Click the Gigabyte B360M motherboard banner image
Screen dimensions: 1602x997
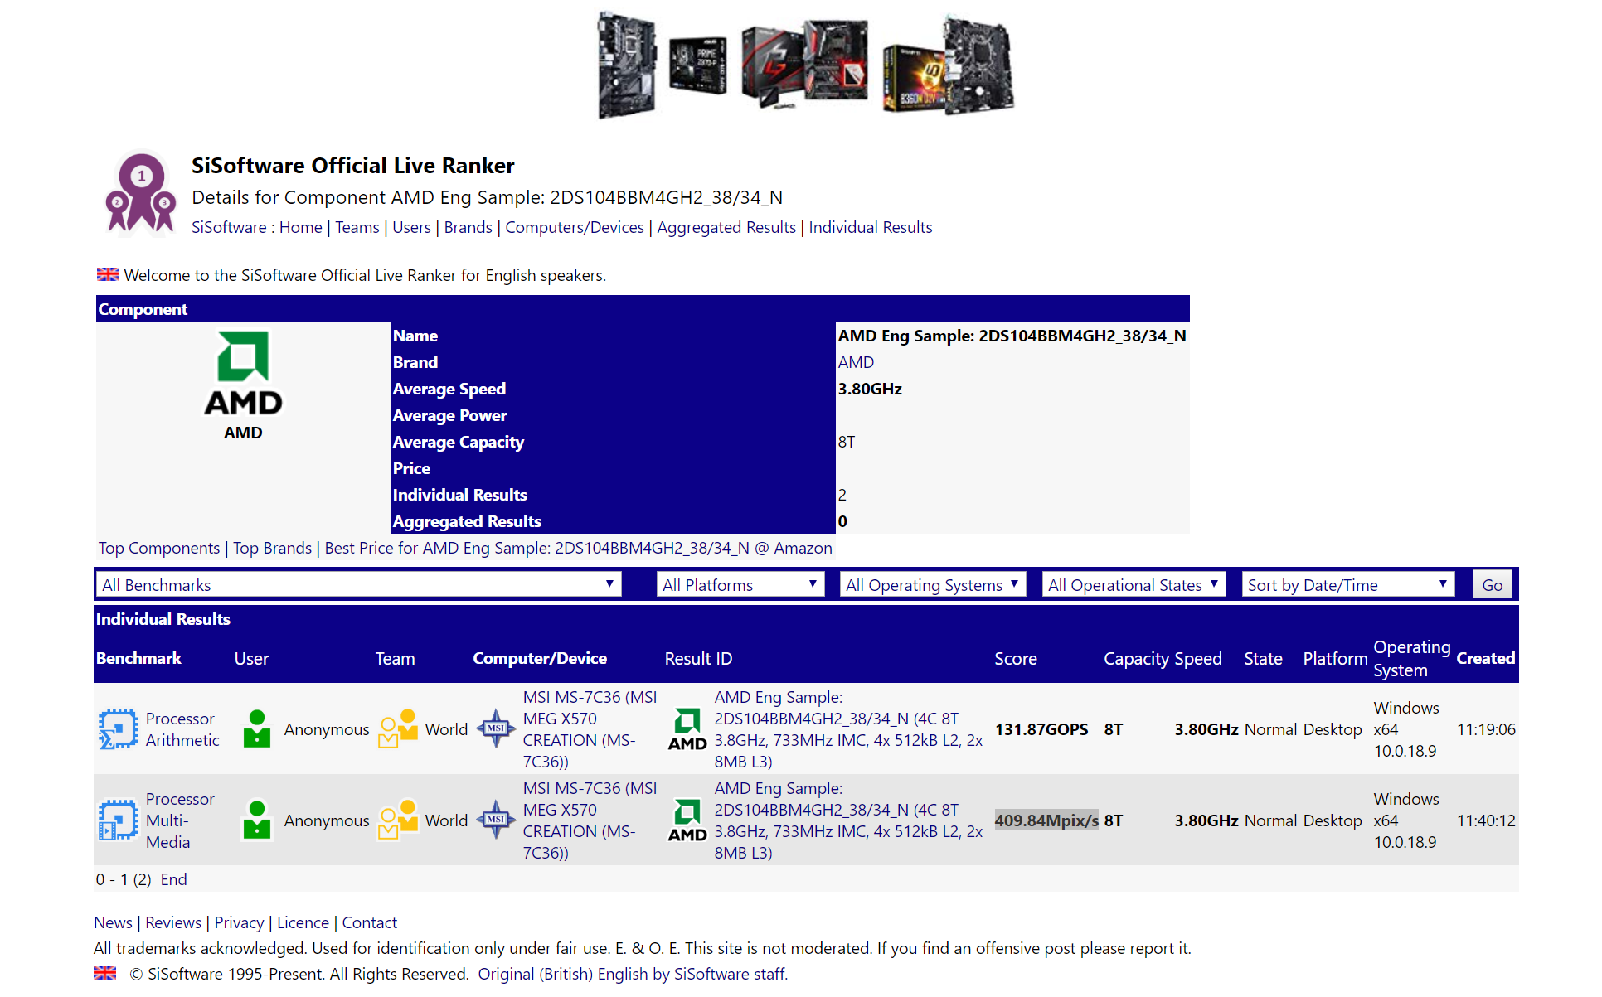click(x=949, y=65)
